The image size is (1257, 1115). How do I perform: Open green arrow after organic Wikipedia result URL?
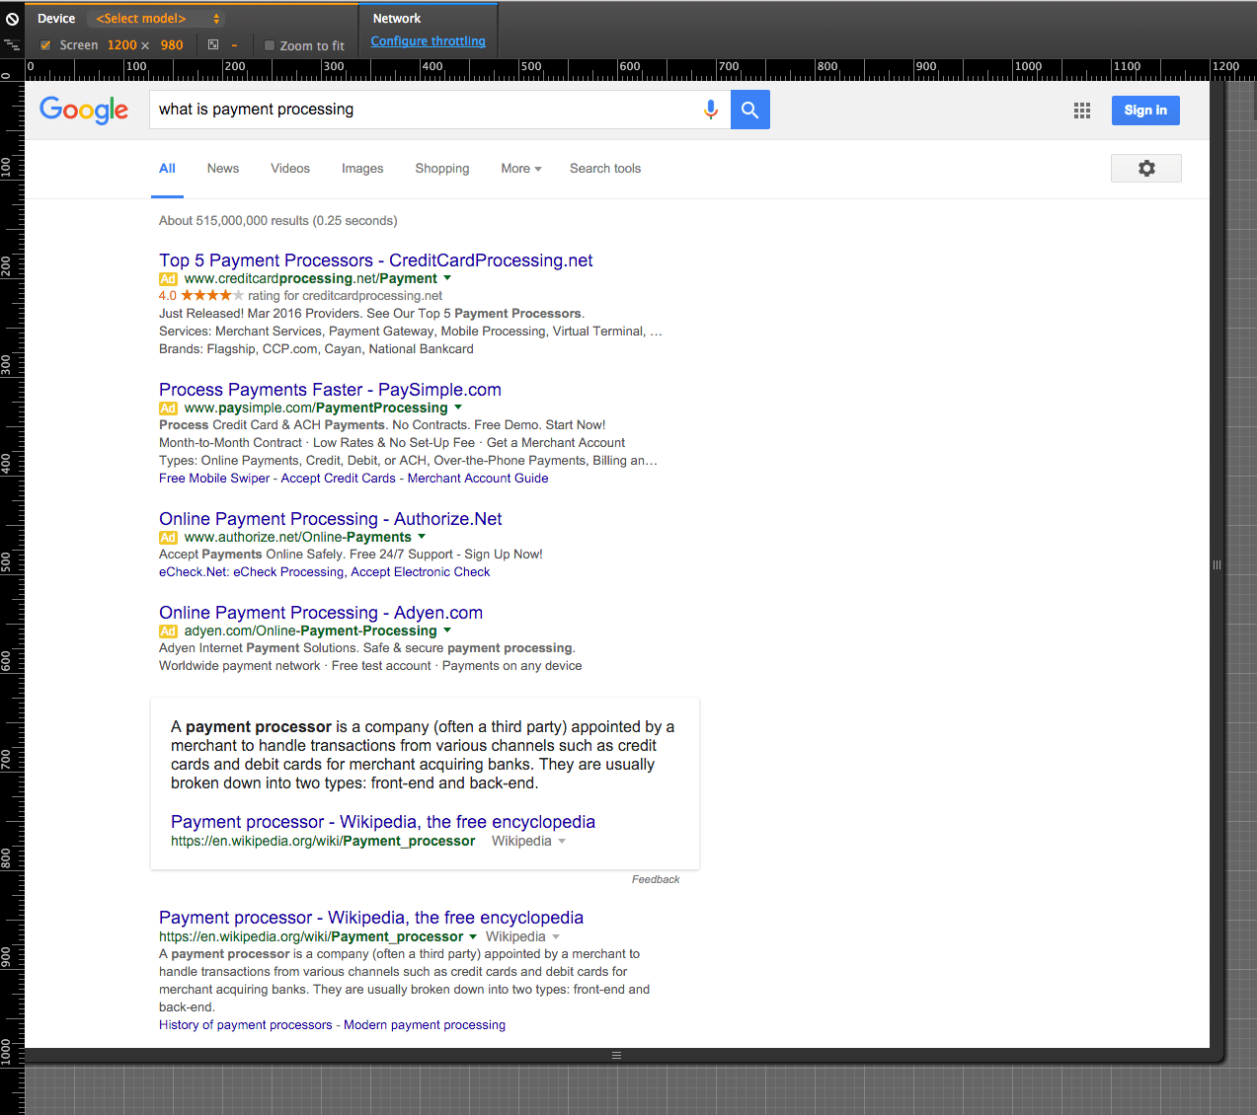click(473, 936)
